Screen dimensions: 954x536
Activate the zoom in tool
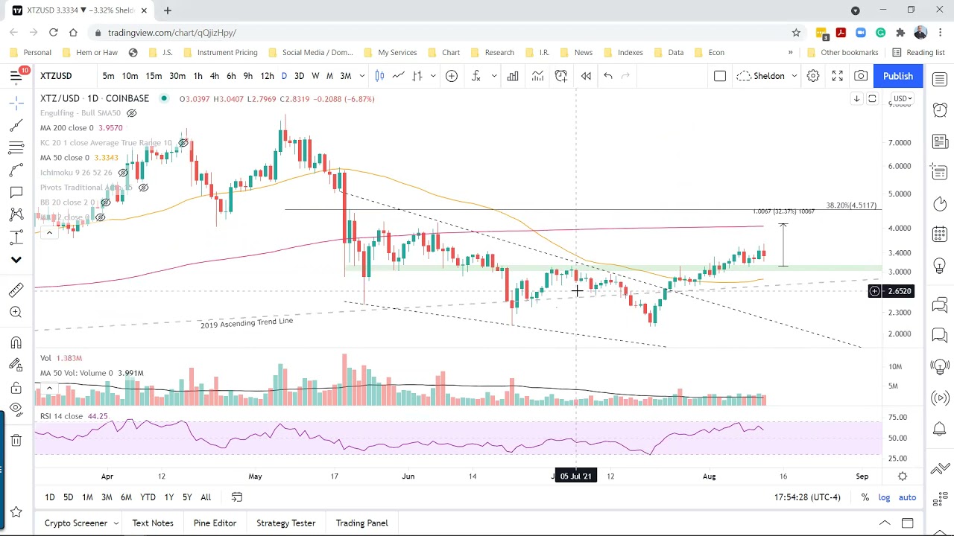point(16,312)
